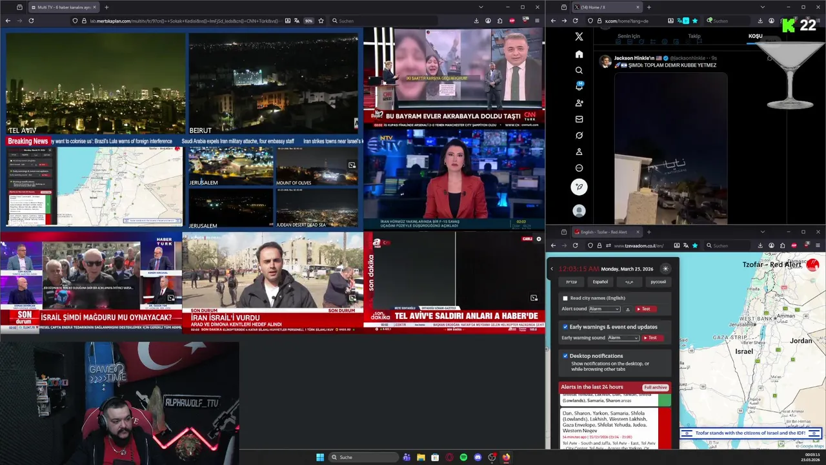Collapse Tzofar side panel with left chevron
Image resolution: width=826 pixels, height=465 pixels.
click(x=552, y=269)
